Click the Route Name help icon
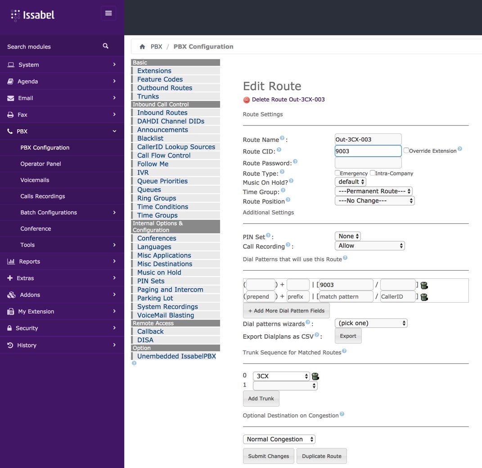The width and height of the screenshot is (482, 468). (282, 138)
